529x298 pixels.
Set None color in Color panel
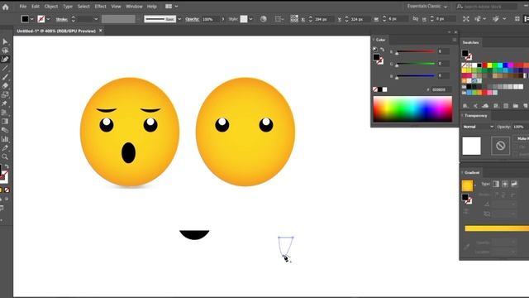pos(375,89)
